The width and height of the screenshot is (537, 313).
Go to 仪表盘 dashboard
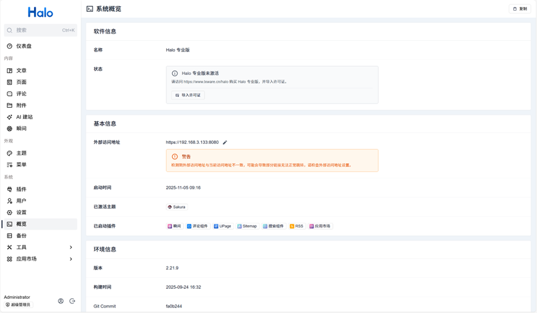click(x=24, y=46)
